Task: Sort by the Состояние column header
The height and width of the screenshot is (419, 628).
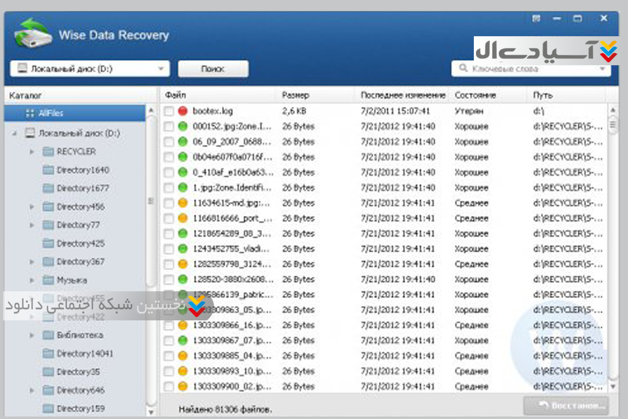Action: tap(475, 95)
